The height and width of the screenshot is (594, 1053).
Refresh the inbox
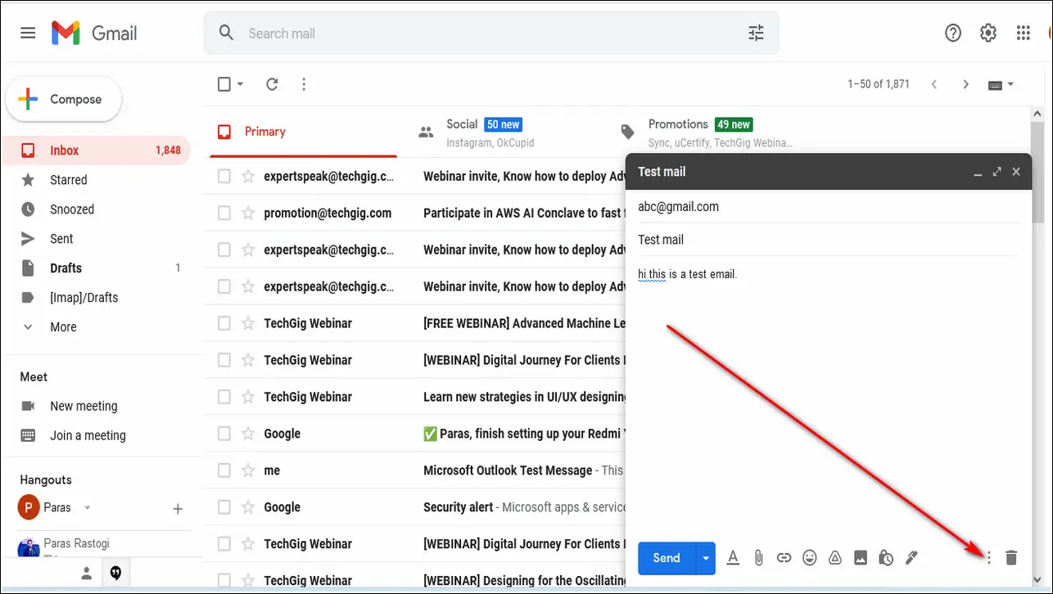tap(272, 83)
